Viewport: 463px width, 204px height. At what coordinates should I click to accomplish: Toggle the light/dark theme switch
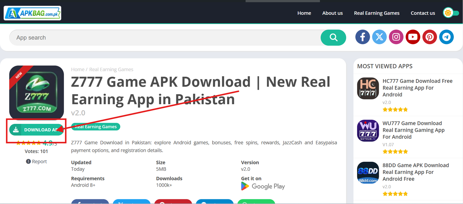pos(451,13)
